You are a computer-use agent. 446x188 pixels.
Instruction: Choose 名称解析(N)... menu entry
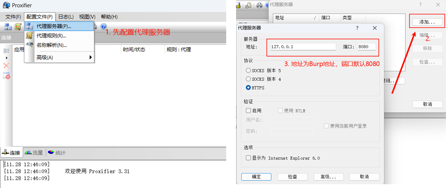pos(60,45)
